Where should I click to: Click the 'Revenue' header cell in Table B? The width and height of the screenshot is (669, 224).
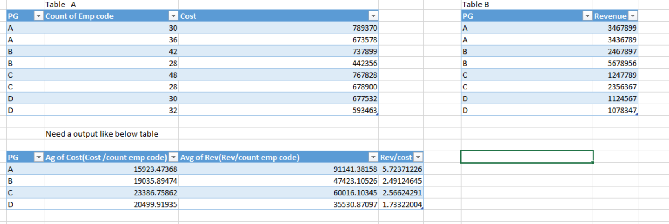click(615, 16)
